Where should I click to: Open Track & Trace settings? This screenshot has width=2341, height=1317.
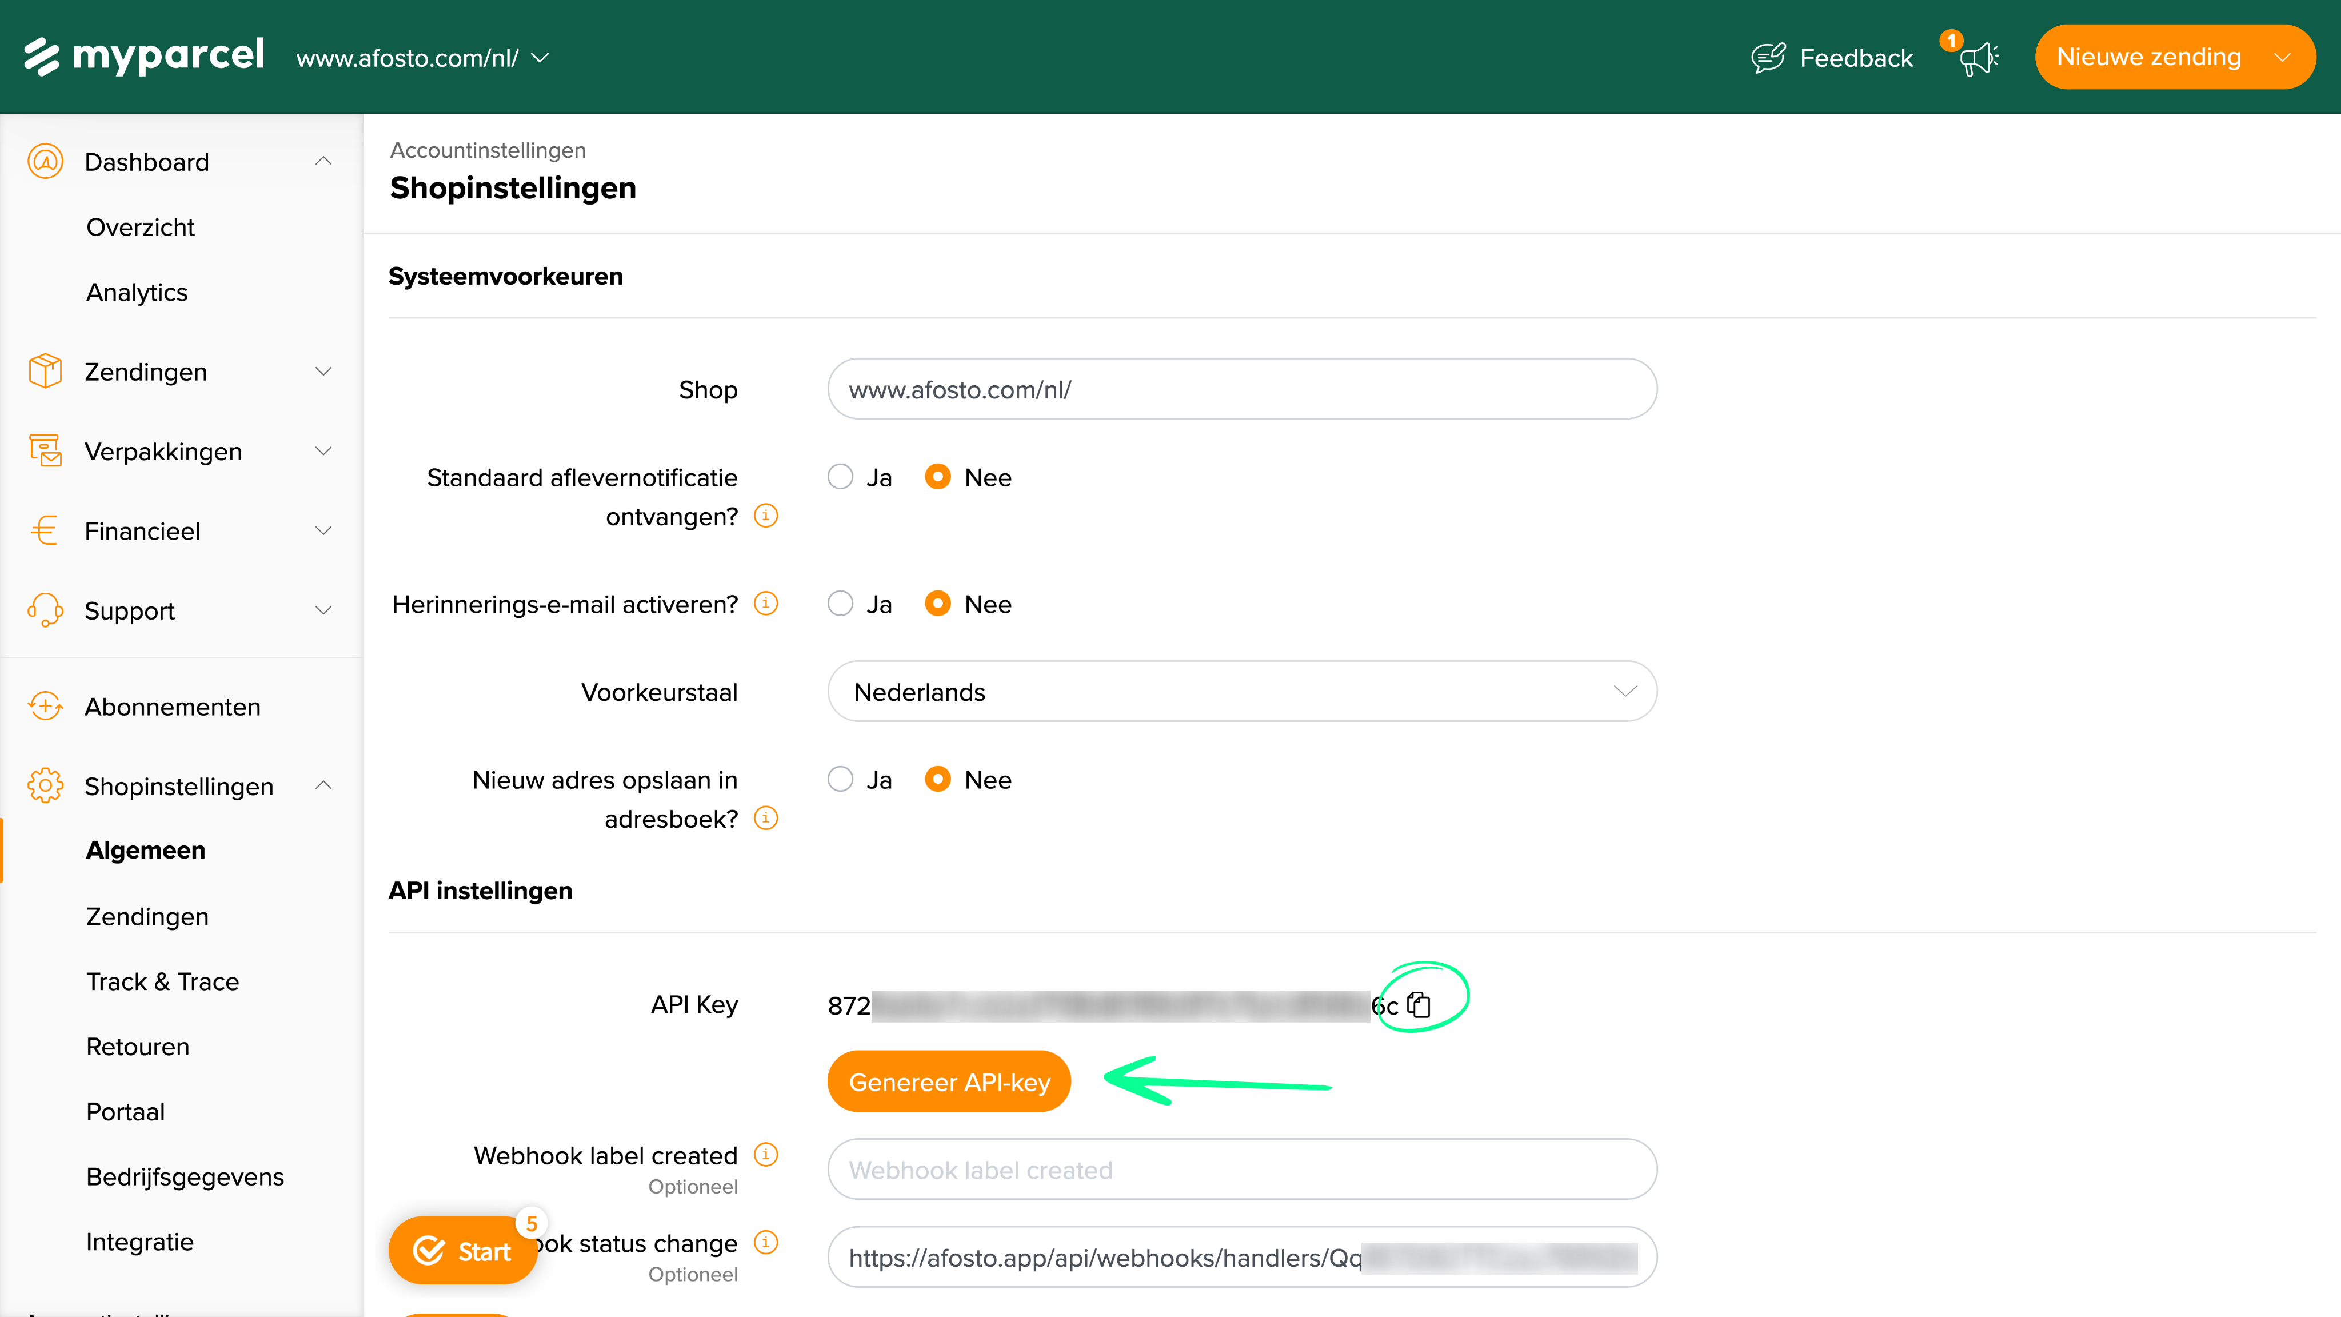(163, 981)
